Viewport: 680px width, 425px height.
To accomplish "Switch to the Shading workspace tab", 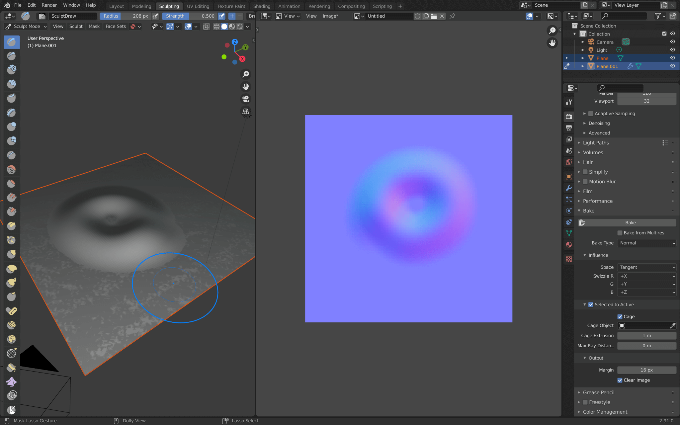I will pos(262,6).
